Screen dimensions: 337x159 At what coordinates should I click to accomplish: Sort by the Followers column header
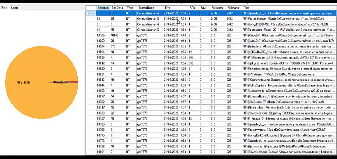(x=217, y=8)
